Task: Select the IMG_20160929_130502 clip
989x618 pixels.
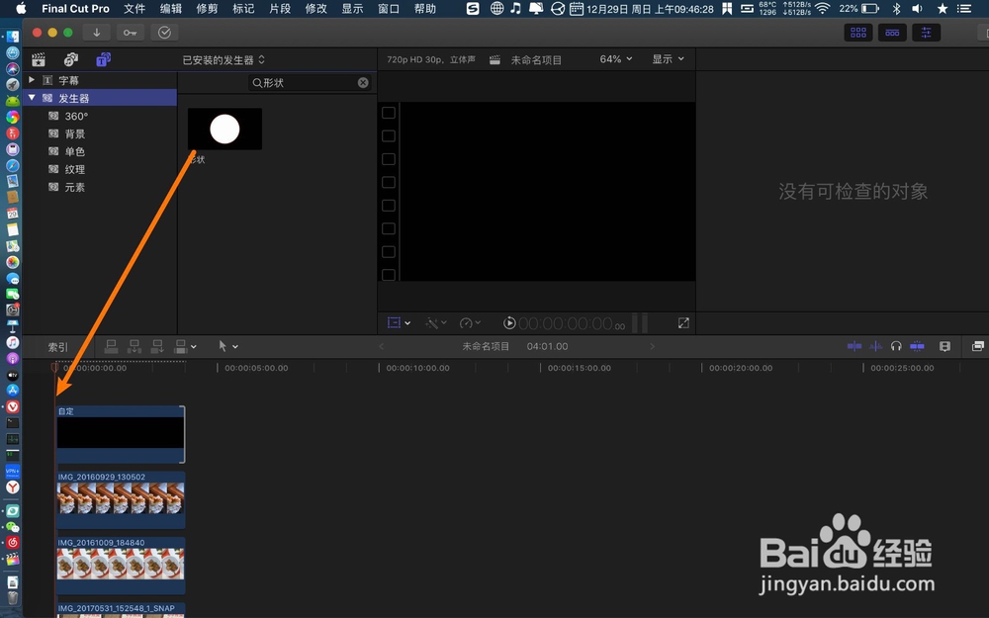Action: pos(121,498)
